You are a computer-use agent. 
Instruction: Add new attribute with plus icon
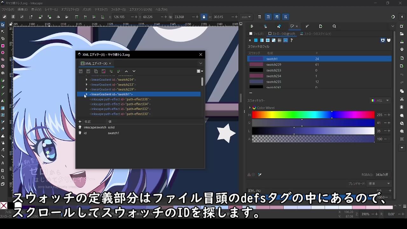point(80,121)
